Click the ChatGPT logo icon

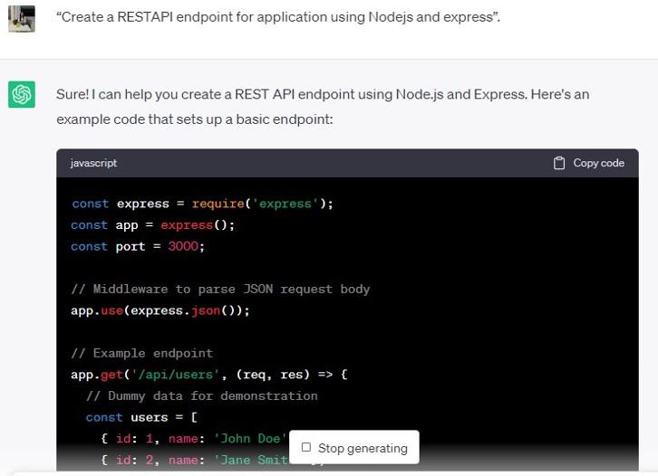[22, 94]
